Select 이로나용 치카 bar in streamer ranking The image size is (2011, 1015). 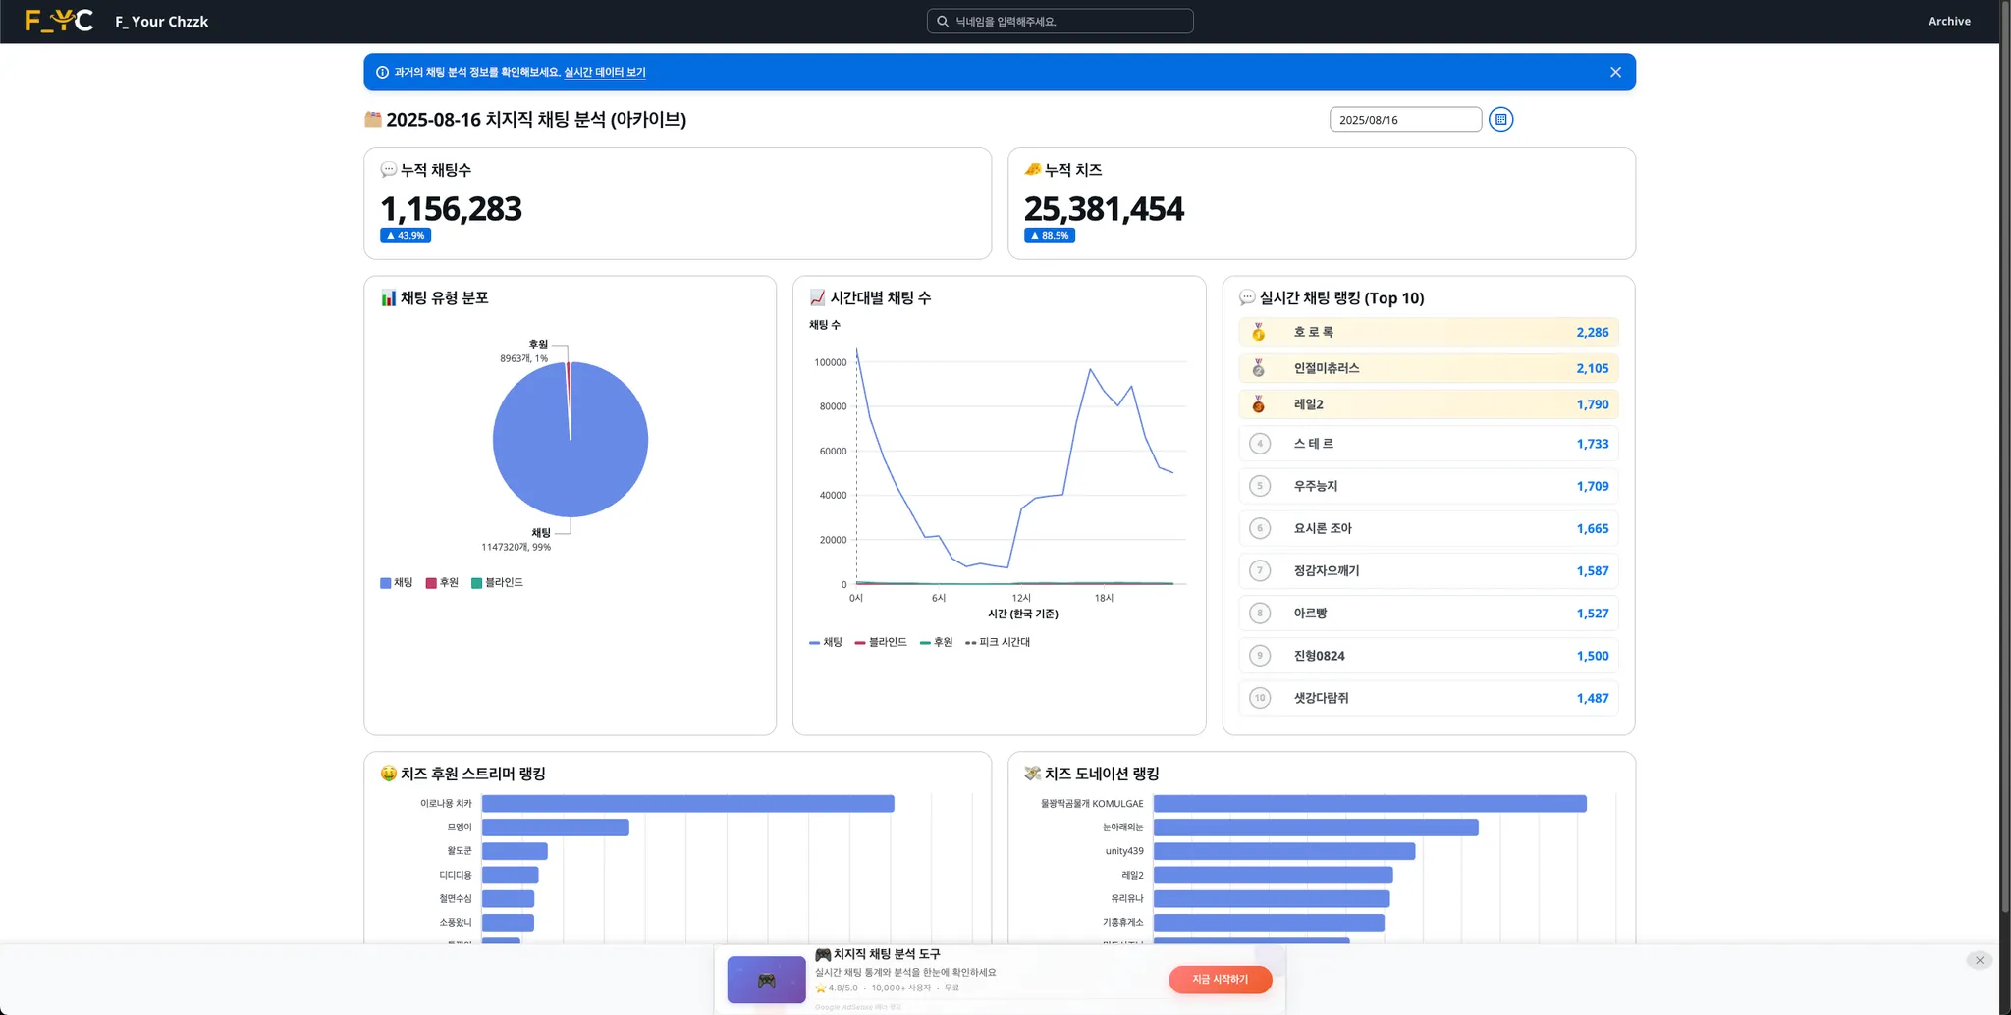pyautogui.click(x=687, y=804)
